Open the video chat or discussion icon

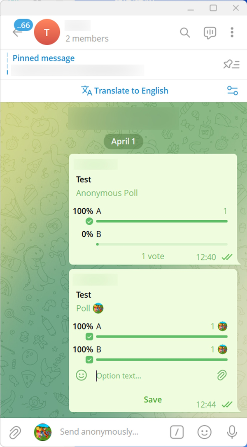210,33
